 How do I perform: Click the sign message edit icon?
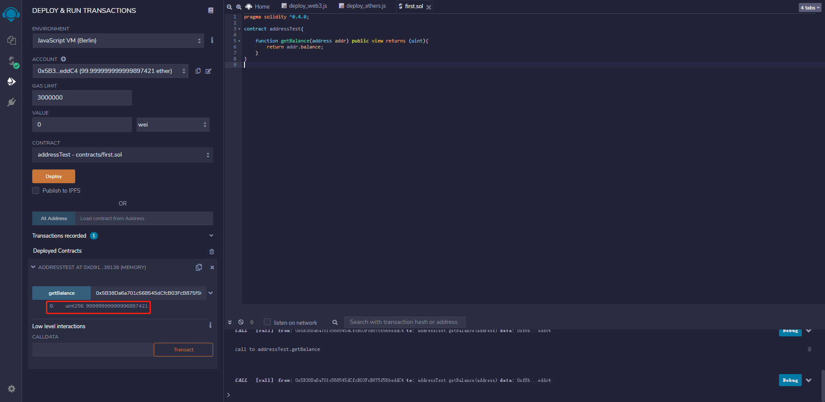(208, 71)
